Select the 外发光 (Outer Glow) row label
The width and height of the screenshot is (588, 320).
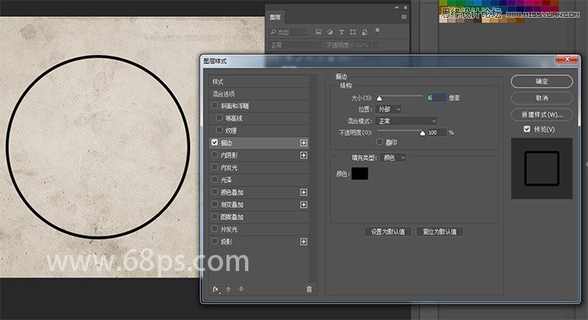pos(229,230)
